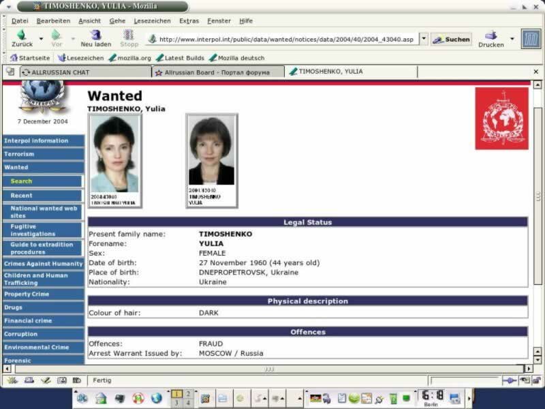Toggle the online/offline connection icon
The height and width of the screenshot is (409, 545).
509,380
